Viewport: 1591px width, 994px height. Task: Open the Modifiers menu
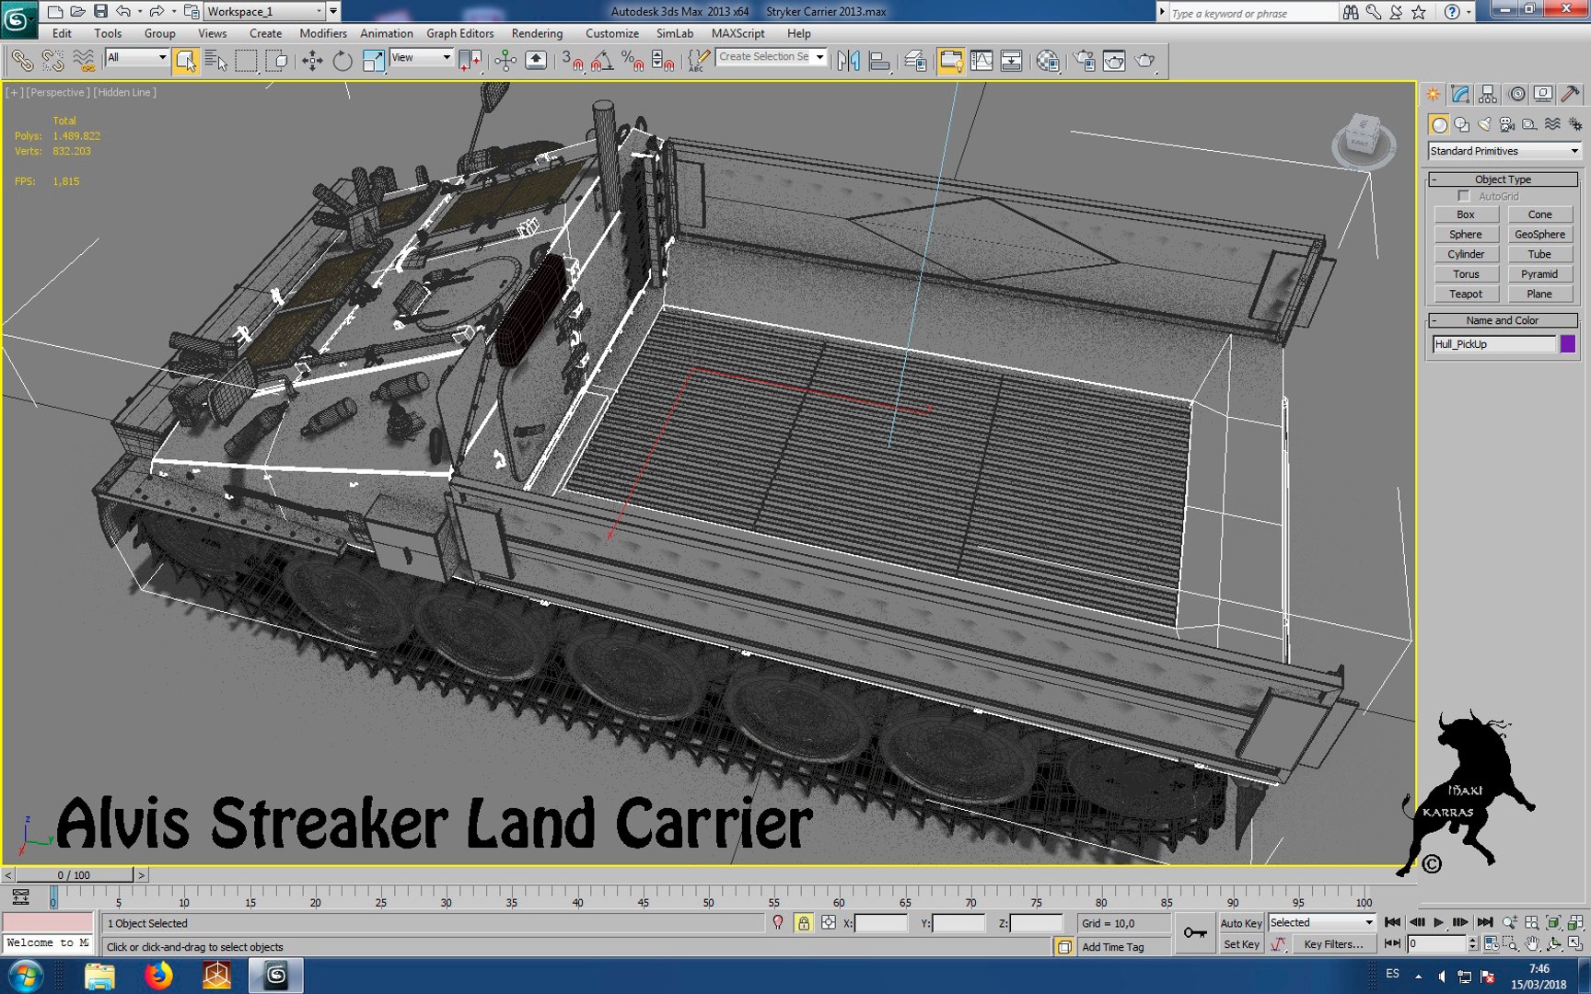point(323,33)
